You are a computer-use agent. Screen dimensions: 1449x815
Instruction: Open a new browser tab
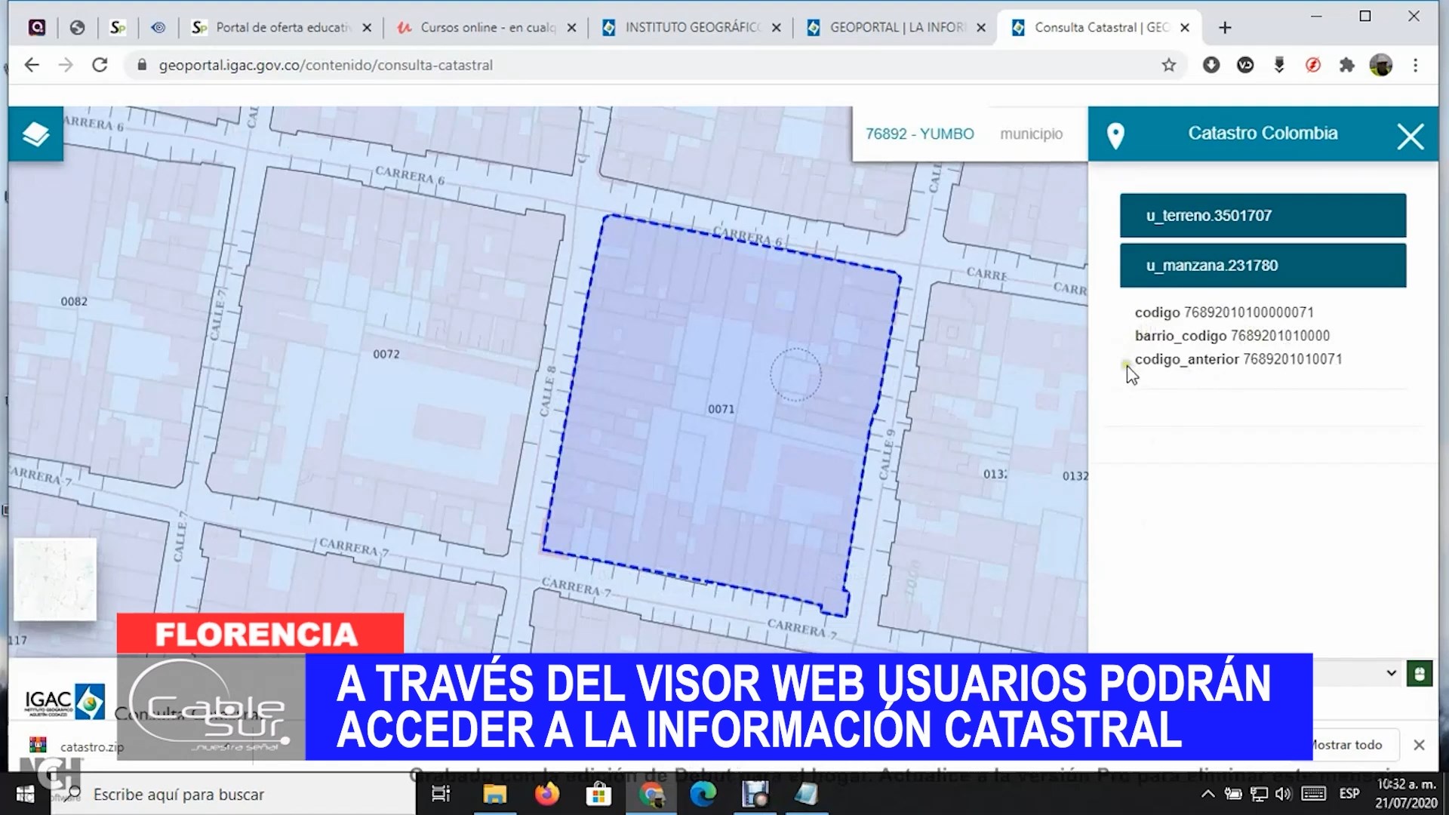(x=1225, y=28)
